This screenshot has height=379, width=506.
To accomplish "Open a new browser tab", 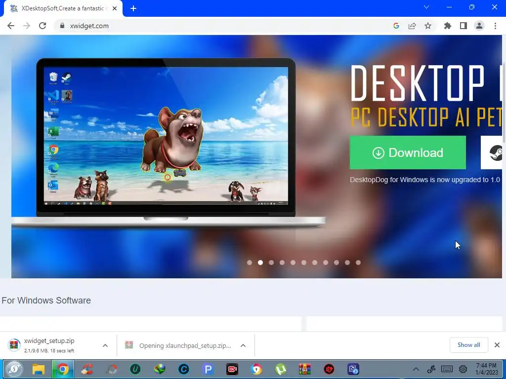I will (x=133, y=9).
